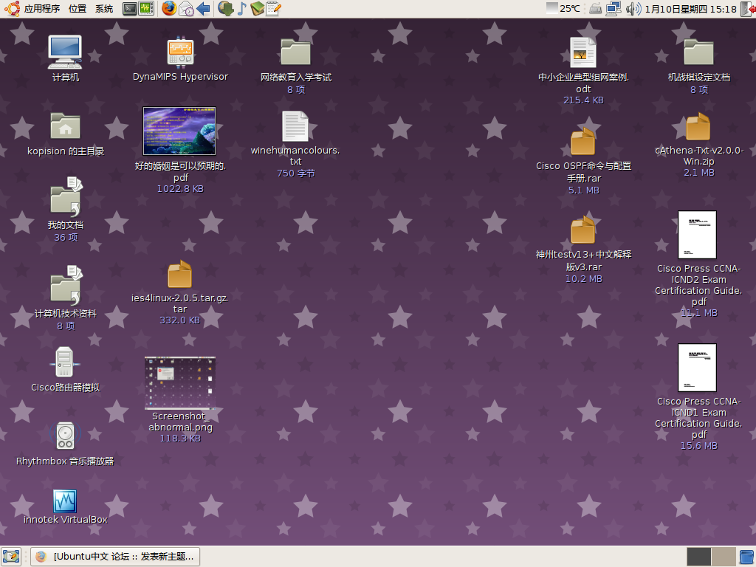The image size is (756, 567).
Task: Launch Firefox from the top panel
Action: click(169, 8)
